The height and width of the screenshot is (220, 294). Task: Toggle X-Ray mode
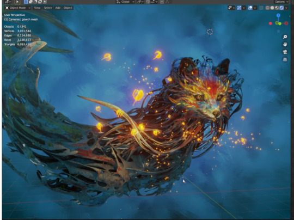tap(261, 8)
